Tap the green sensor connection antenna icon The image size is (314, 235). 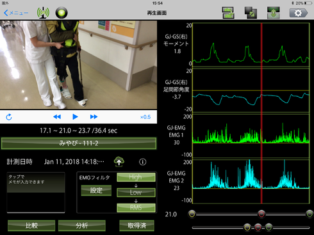pyautogui.click(x=43, y=13)
